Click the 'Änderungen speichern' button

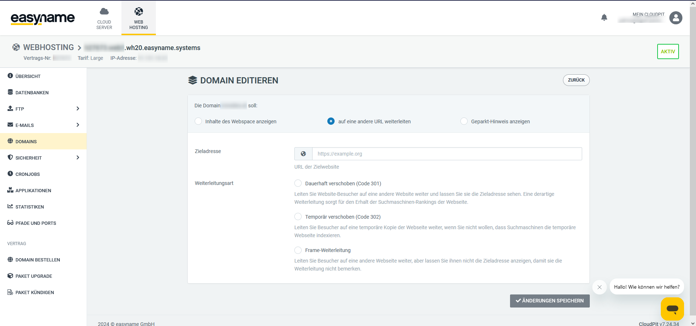pyautogui.click(x=550, y=301)
